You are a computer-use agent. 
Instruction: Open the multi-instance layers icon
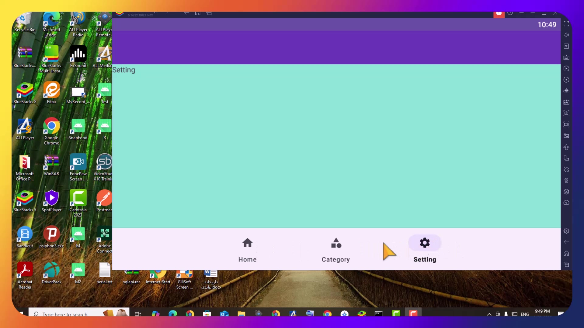(566, 192)
